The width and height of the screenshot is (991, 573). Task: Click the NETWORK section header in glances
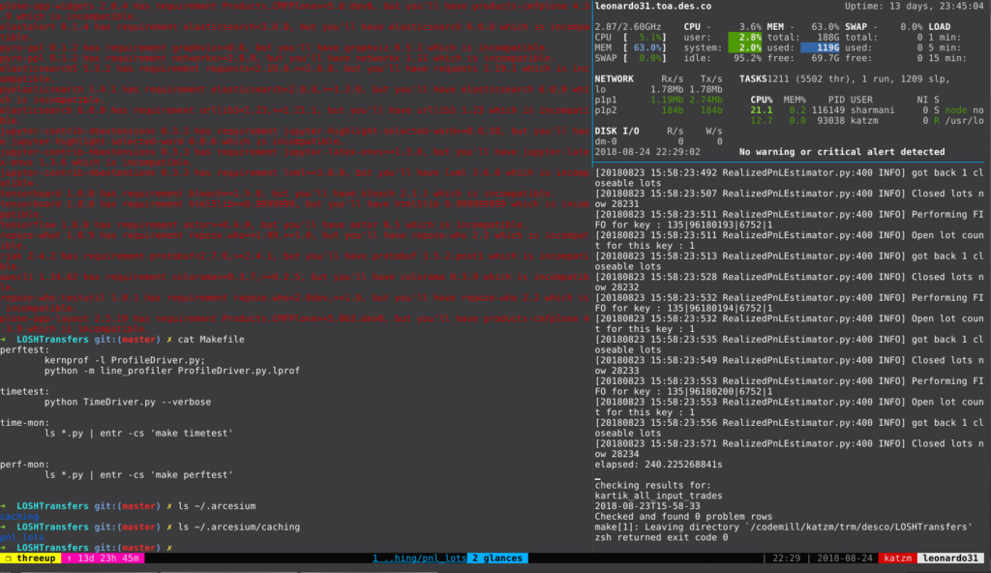616,79
